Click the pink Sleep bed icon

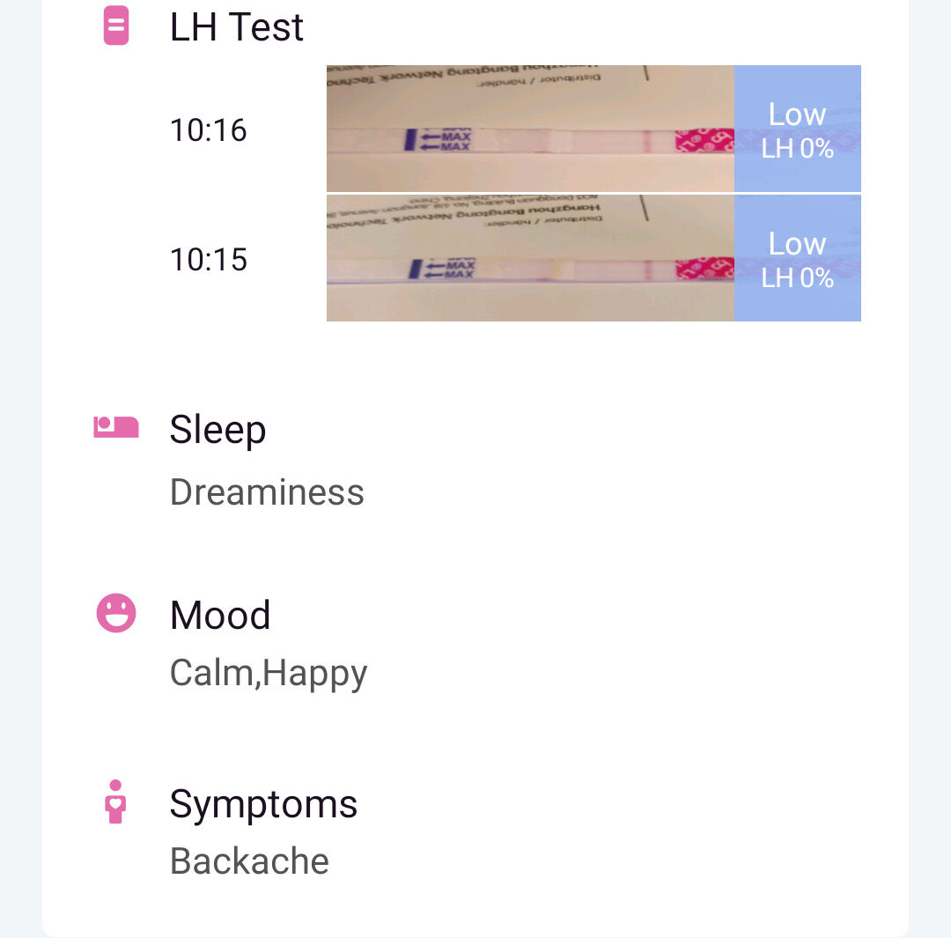pos(116,427)
